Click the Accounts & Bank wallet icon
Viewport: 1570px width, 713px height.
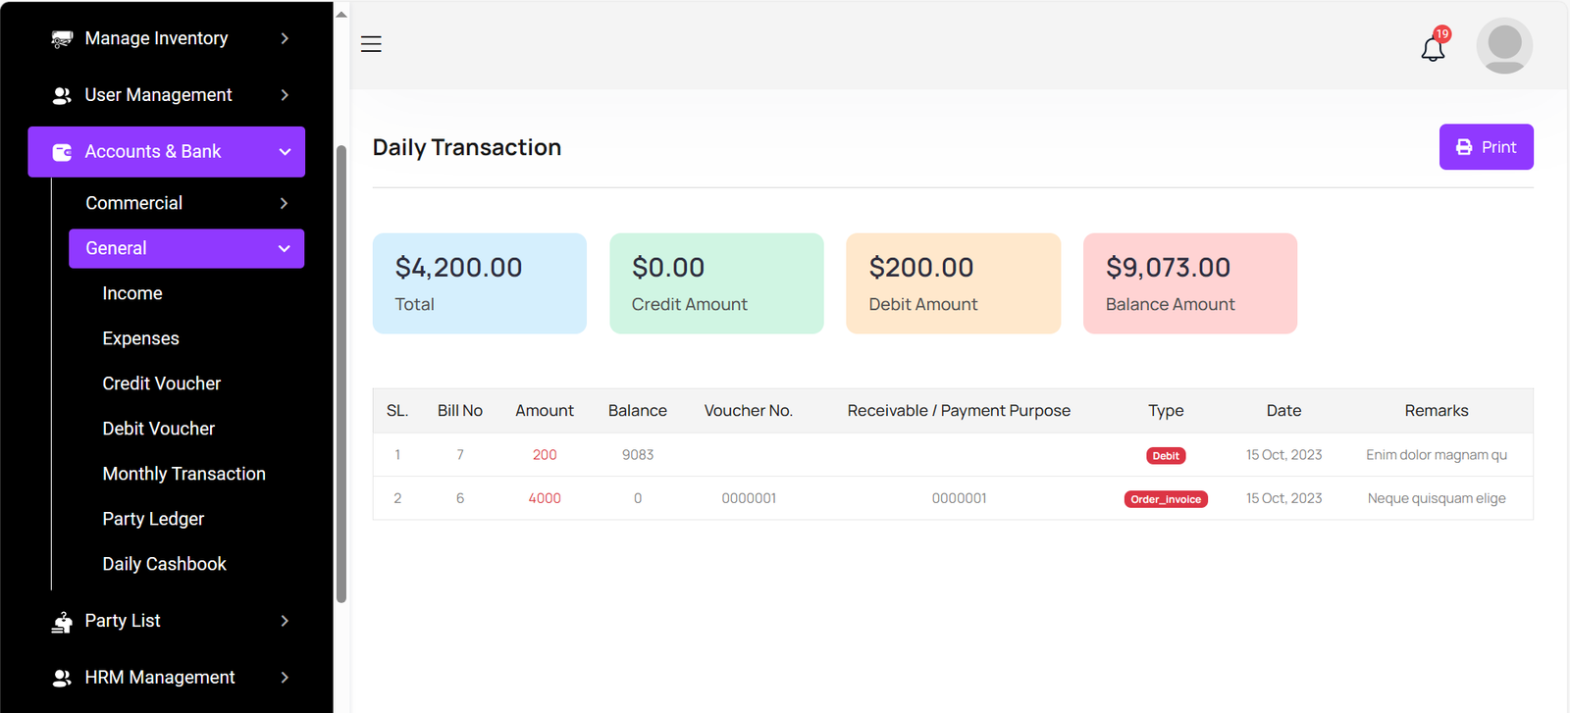click(62, 152)
